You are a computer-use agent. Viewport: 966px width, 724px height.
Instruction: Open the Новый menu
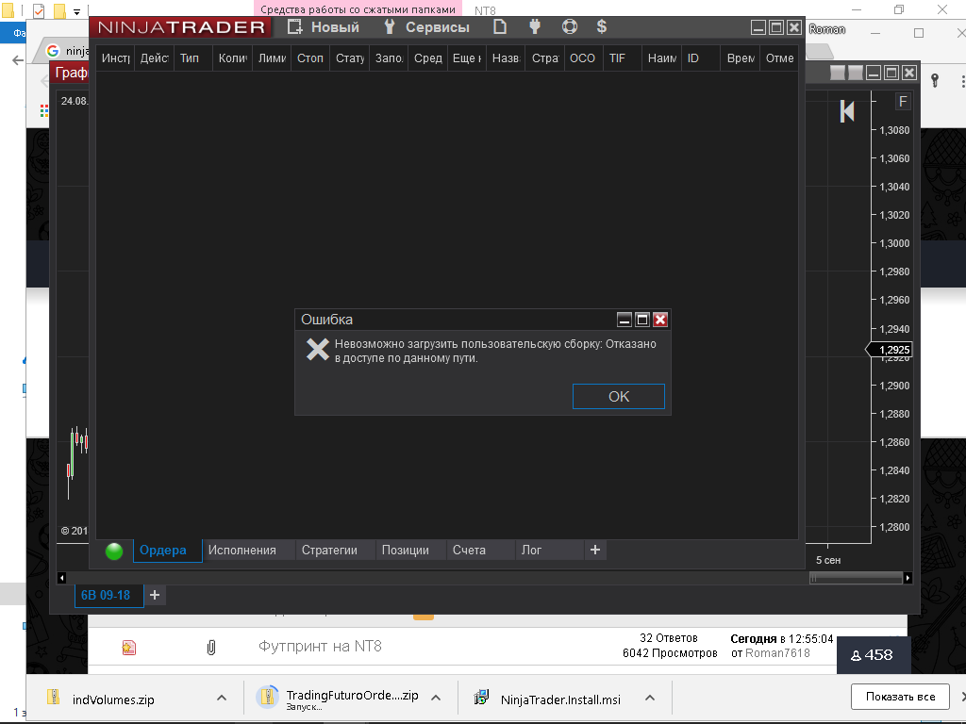tap(325, 27)
